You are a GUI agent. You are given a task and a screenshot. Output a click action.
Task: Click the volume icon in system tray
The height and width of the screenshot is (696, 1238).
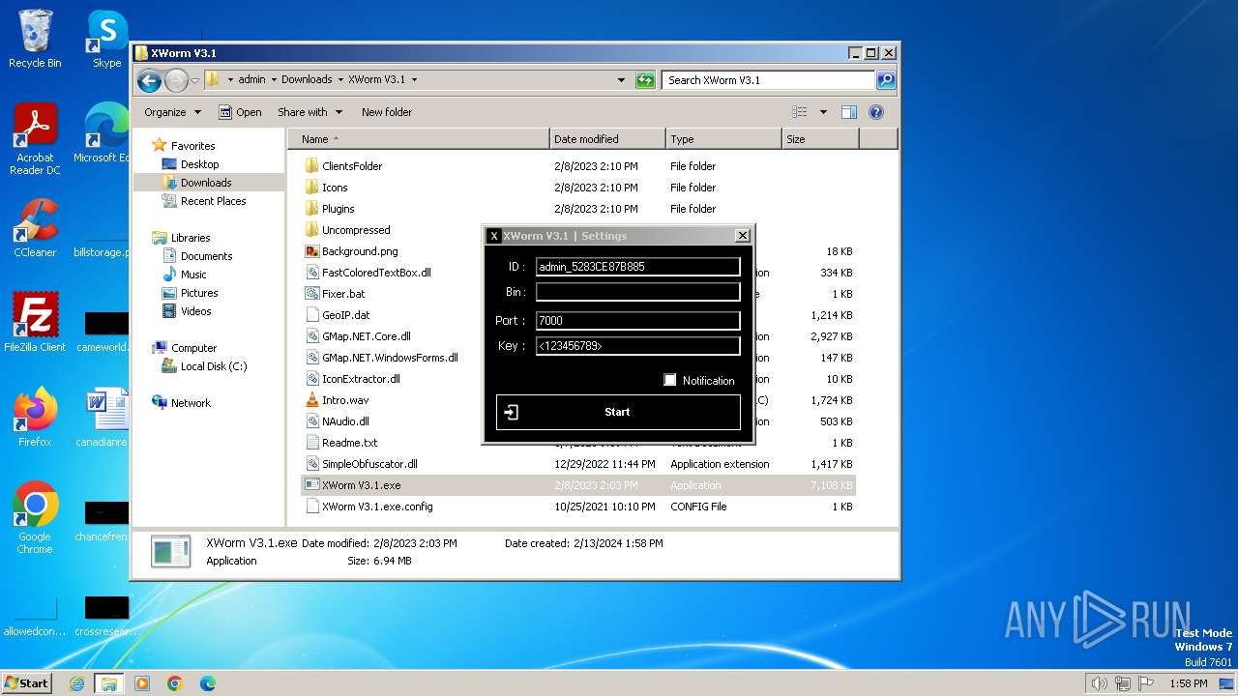pos(1099,683)
